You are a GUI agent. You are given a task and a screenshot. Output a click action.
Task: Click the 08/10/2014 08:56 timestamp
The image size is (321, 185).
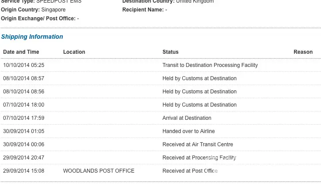24,92
